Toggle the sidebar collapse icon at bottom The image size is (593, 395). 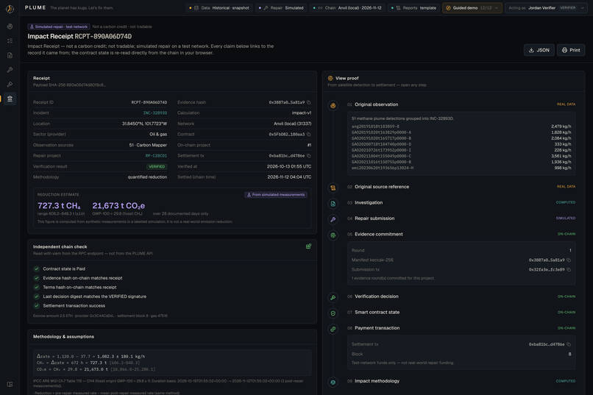pos(10,384)
